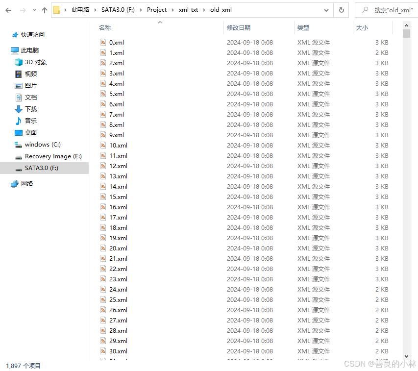
Task: Open the 网络 item in sidebar
Action: pyautogui.click(x=27, y=184)
